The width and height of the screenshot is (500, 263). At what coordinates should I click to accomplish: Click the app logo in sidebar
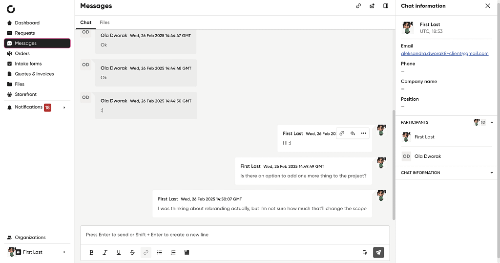point(11,9)
